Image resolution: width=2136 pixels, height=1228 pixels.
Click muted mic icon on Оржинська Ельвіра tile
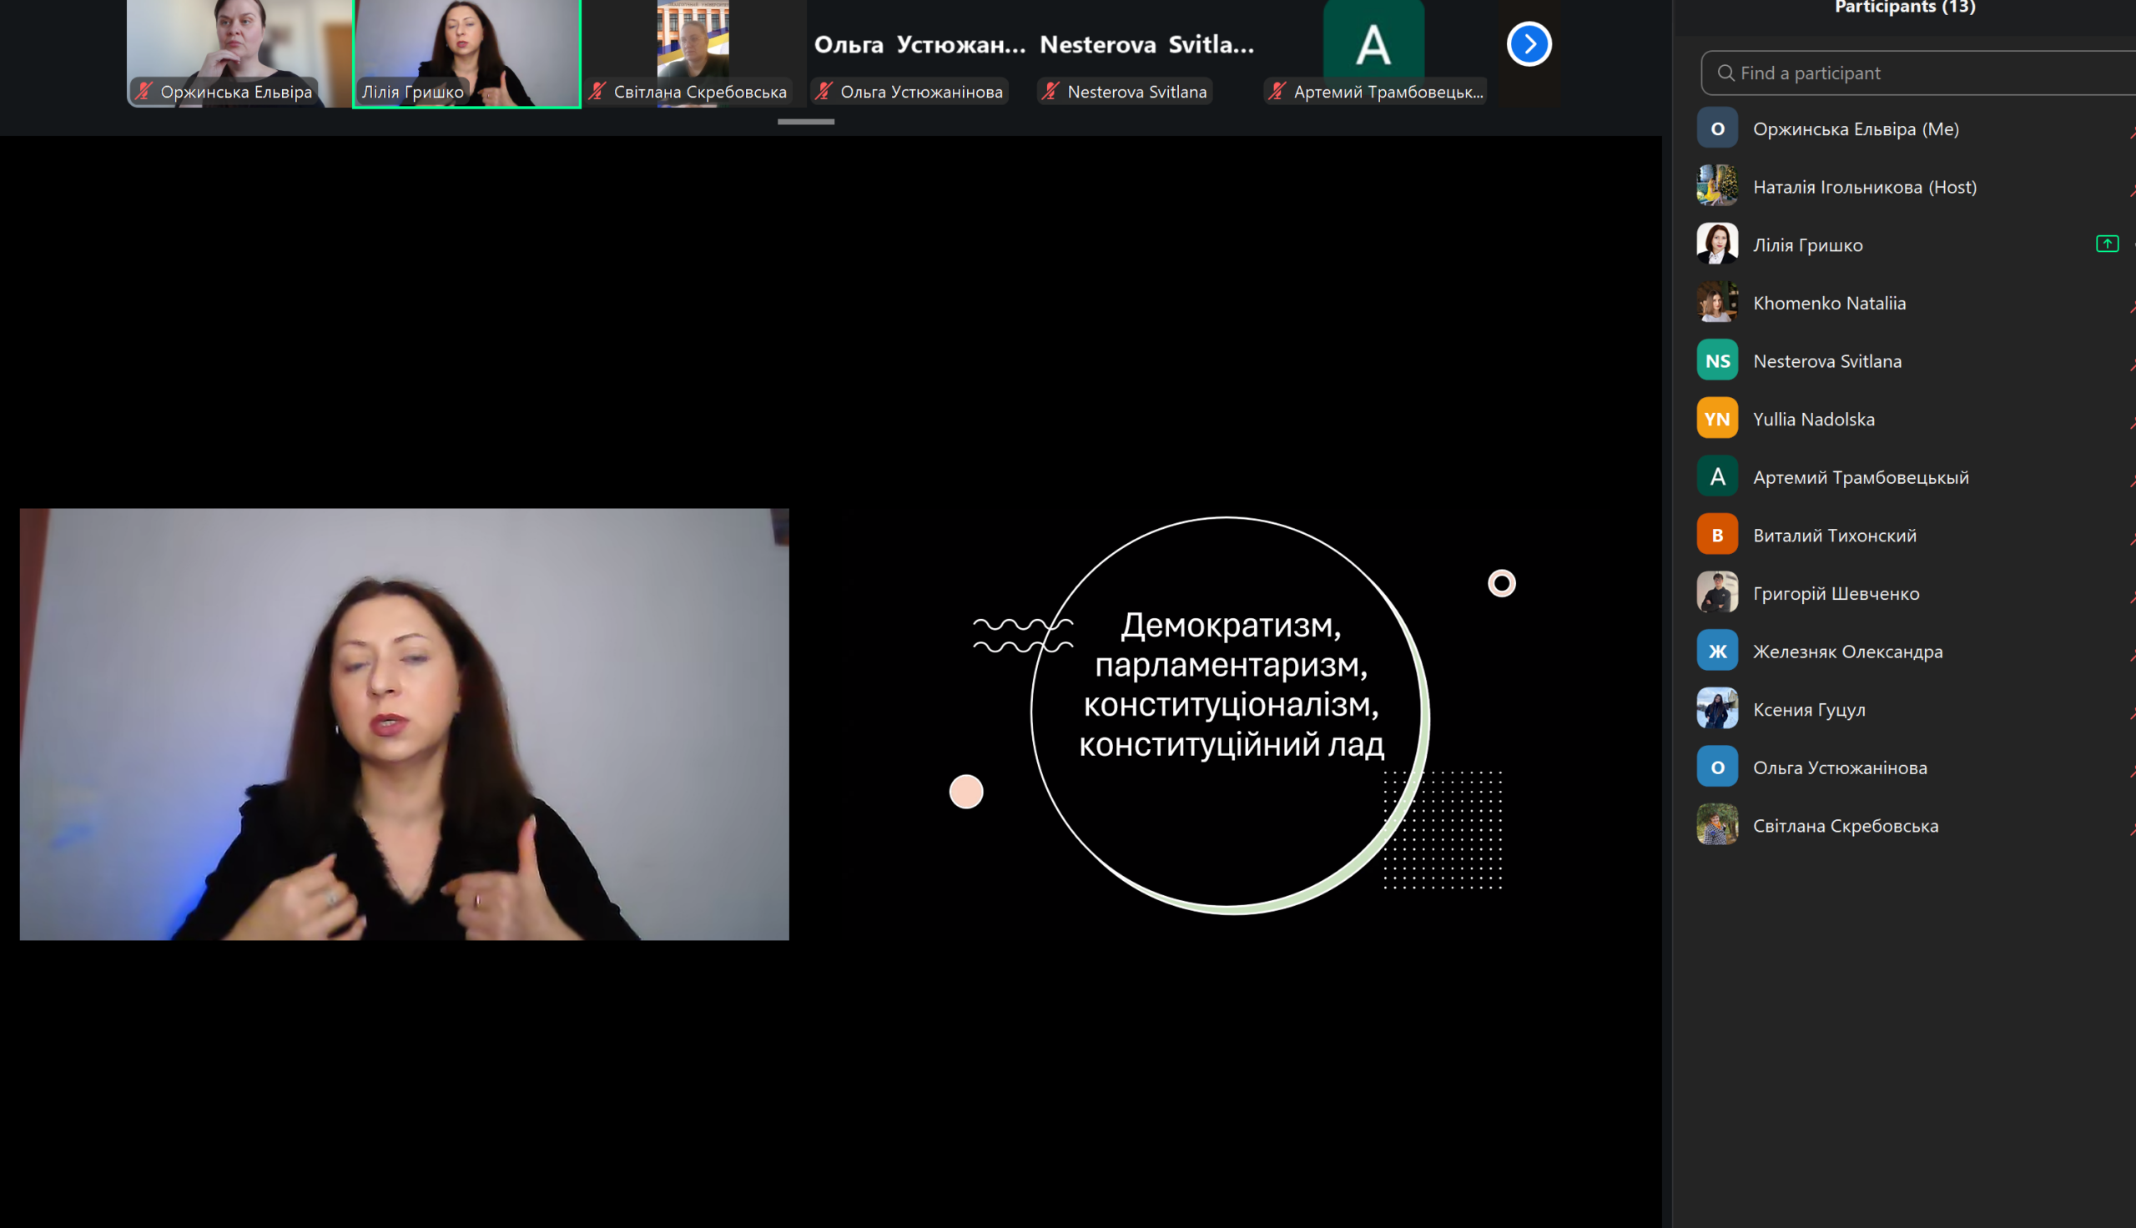coord(145,91)
